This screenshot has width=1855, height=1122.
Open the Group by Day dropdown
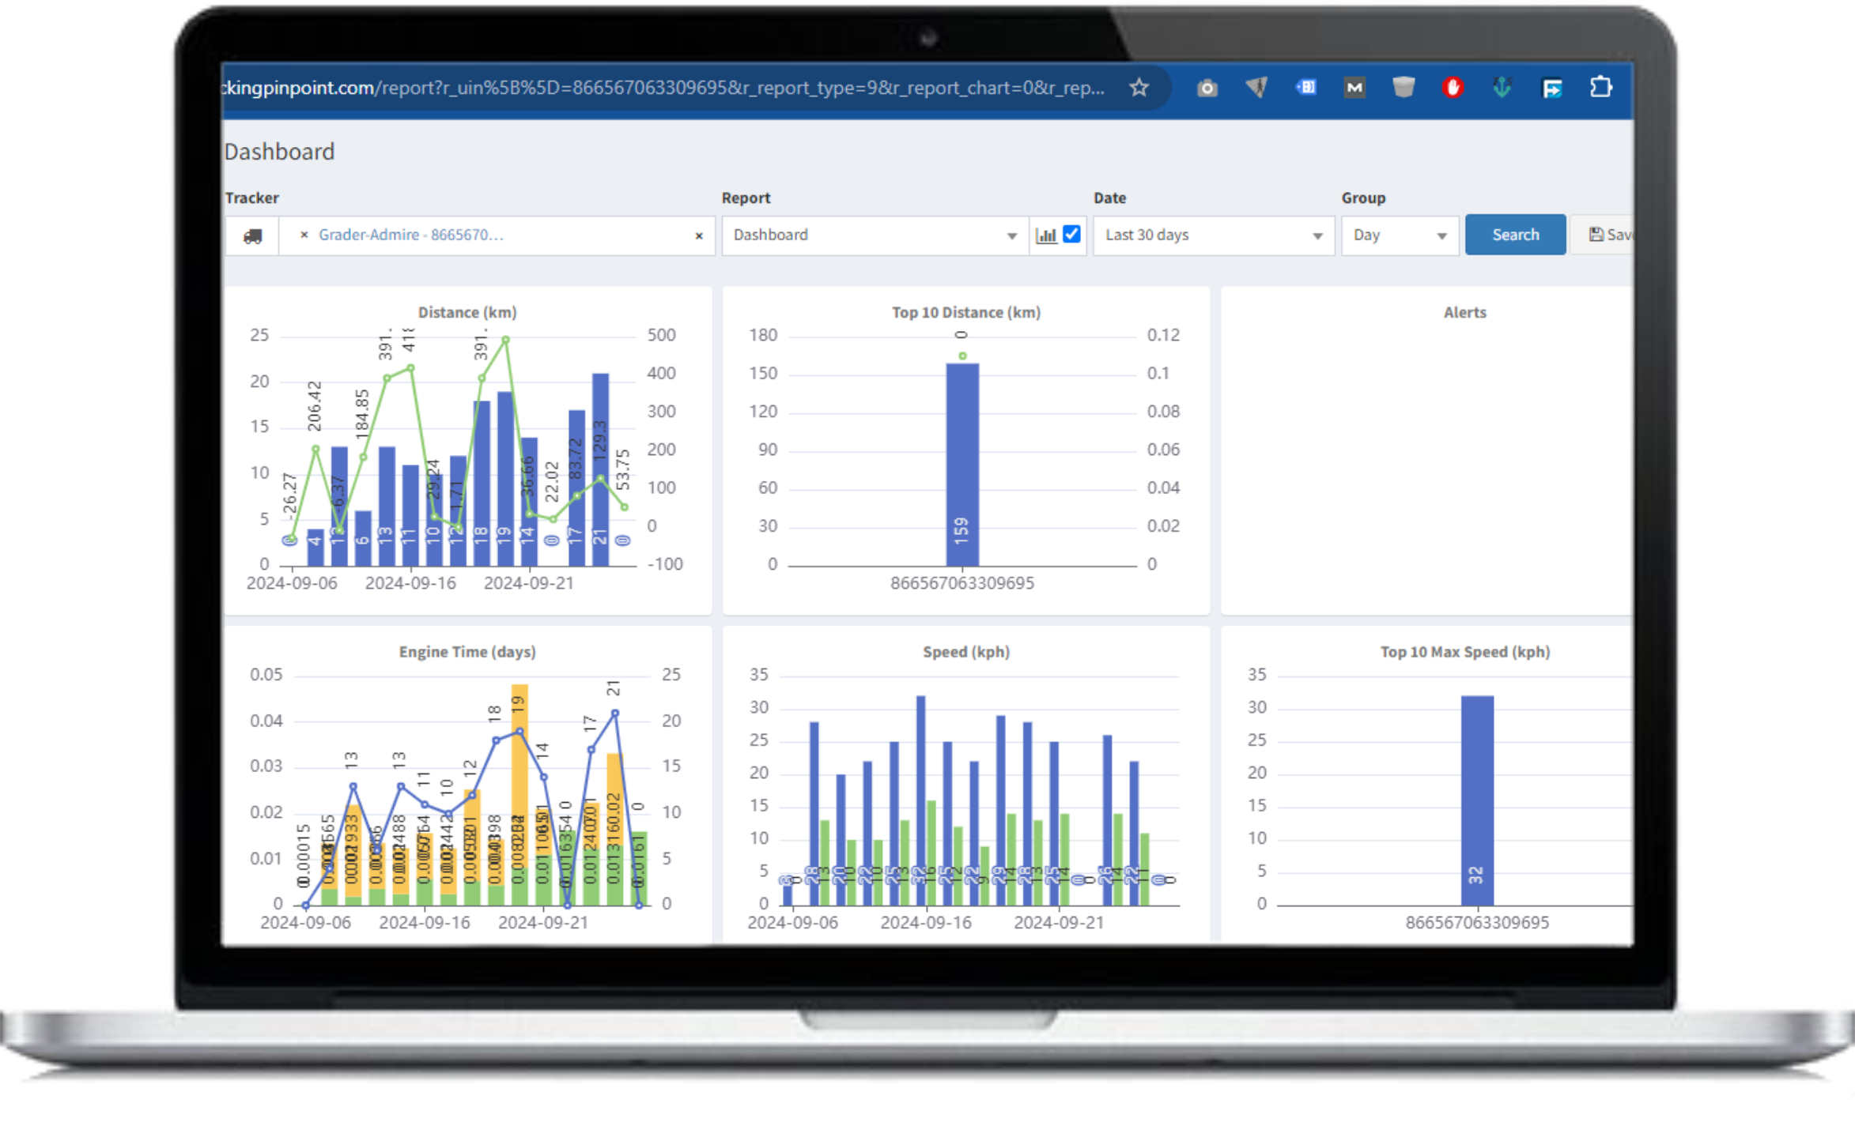tap(1399, 235)
